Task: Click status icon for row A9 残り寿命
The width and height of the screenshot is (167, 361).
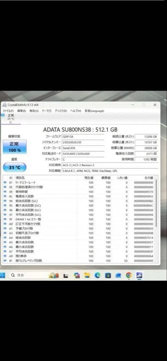Action: click(5, 256)
